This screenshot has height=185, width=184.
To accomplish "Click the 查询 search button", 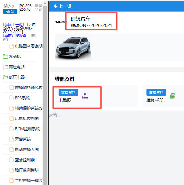I will (x=10, y=12).
